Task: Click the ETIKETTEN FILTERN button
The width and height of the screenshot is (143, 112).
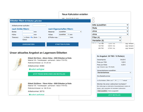Action: click(62, 44)
